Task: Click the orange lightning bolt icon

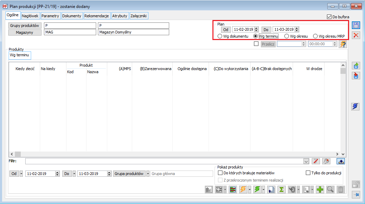Action: pos(243,190)
